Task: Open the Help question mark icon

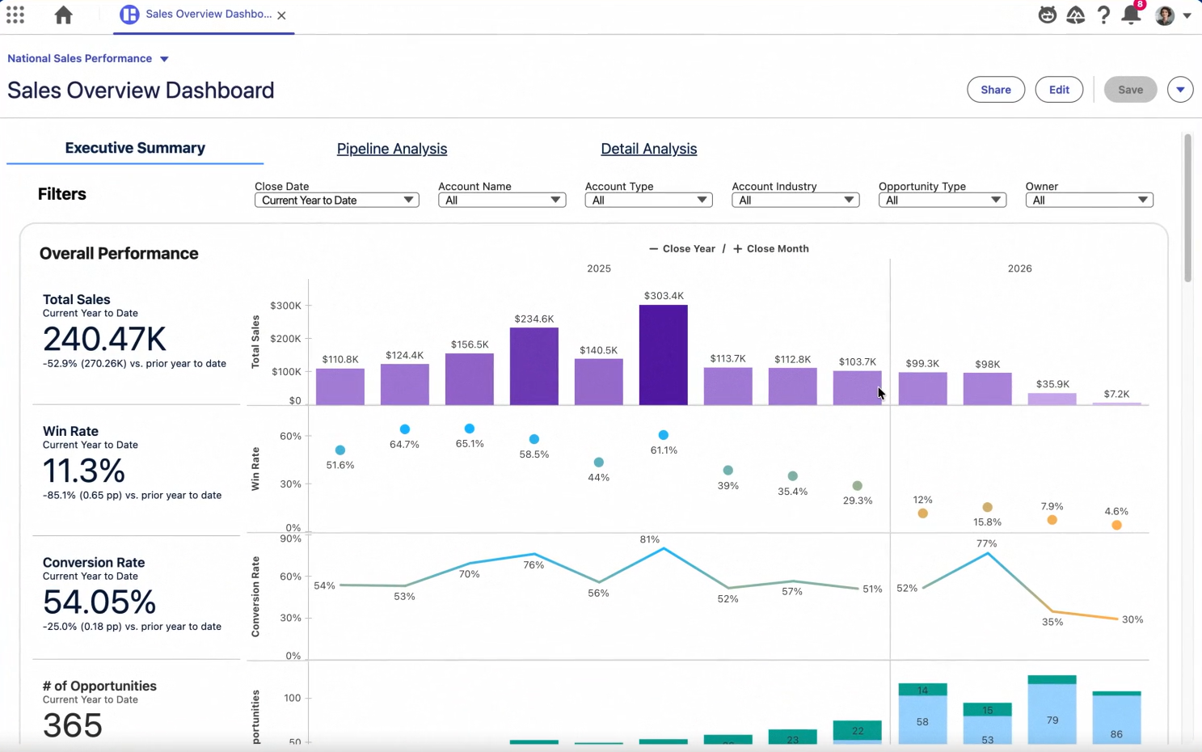Action: coord(1103,15)
